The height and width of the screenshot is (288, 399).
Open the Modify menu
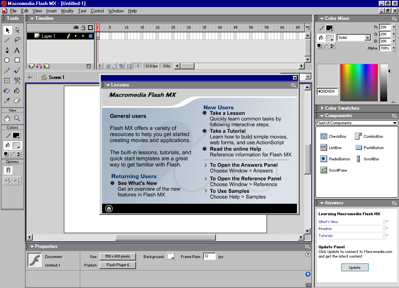pyautogui.click(x=67, y=11)
